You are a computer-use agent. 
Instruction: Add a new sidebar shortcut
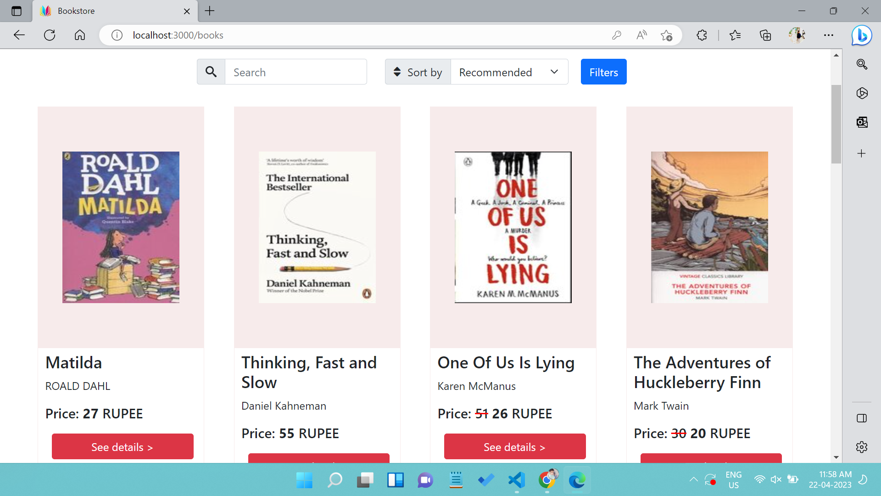click(x=862, y=153)
